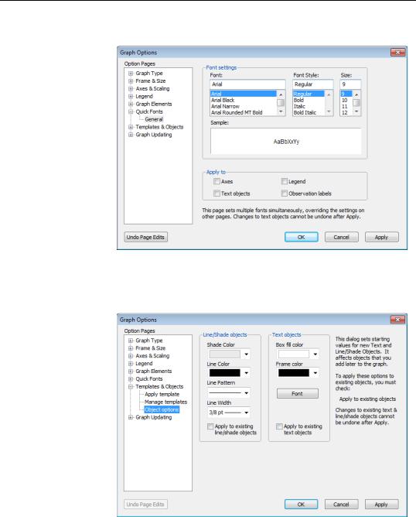
Task: Click Apply in the top Graph Options dialog
Action: point(381,237)
